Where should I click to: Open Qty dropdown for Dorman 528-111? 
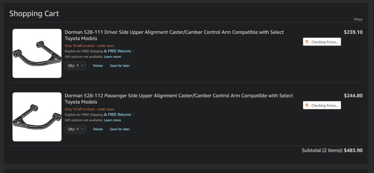(75, 66)
